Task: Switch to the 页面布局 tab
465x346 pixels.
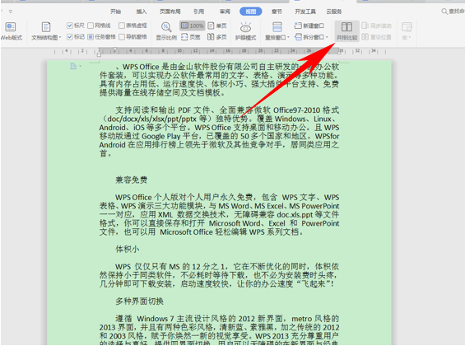Action: pos(170,12)
